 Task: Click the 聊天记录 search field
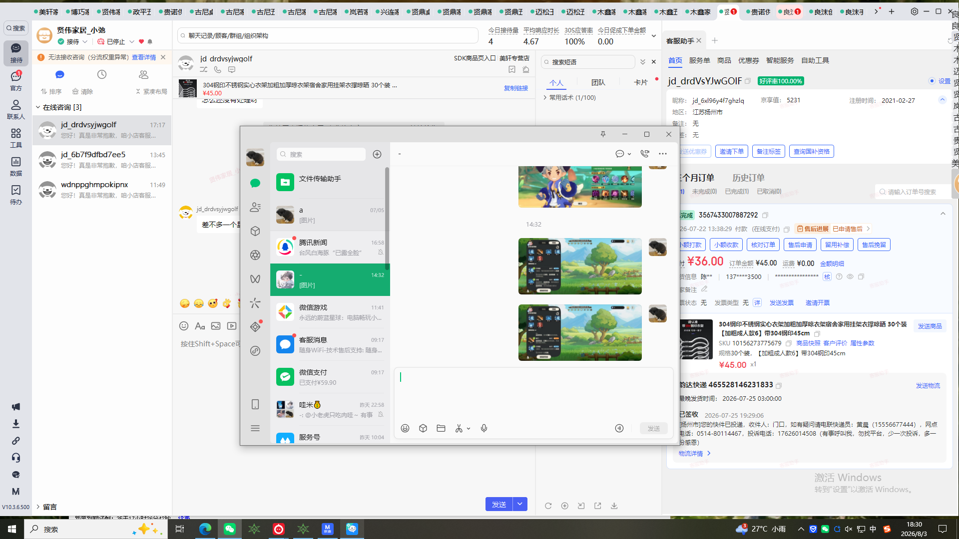click(328, 36)
